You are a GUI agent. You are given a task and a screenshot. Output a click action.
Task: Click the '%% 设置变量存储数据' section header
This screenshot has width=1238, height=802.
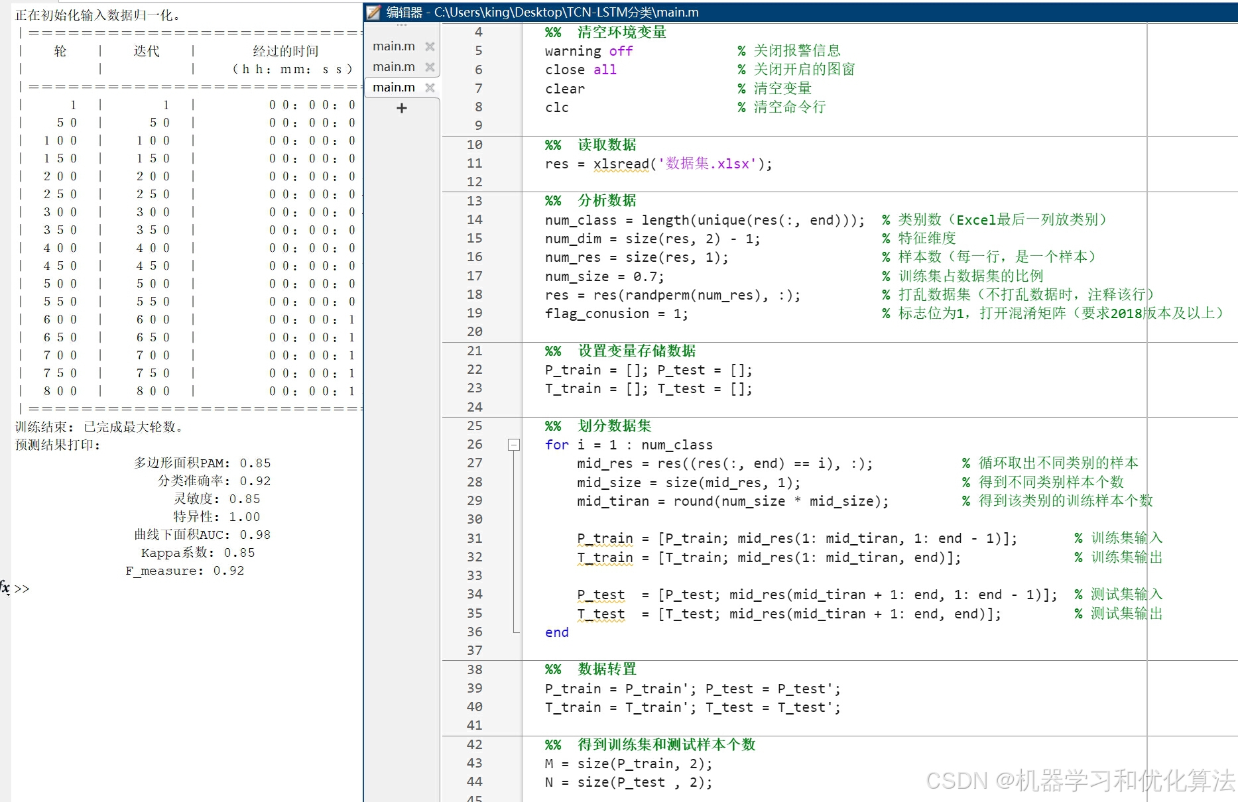(621, 351)
